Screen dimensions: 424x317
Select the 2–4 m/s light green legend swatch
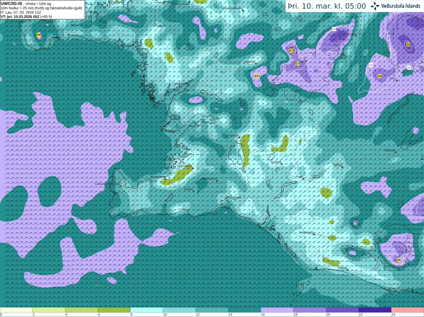(x=49, y=310)
